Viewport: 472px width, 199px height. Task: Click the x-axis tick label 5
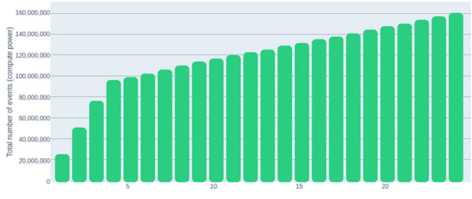pos(128,188)
